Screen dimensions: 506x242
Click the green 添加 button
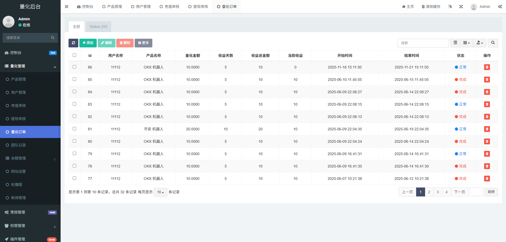(x=88, y=43)
